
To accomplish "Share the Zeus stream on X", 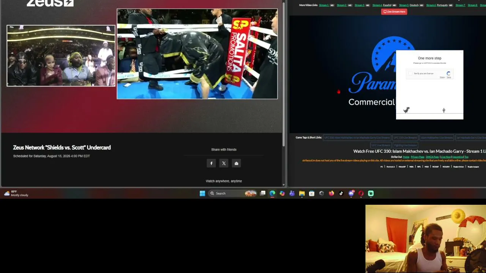I will coord(224,163).
